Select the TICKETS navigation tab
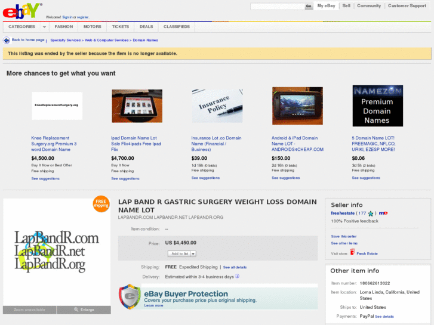The image size is (434, 325). click(x=121, y=27)
